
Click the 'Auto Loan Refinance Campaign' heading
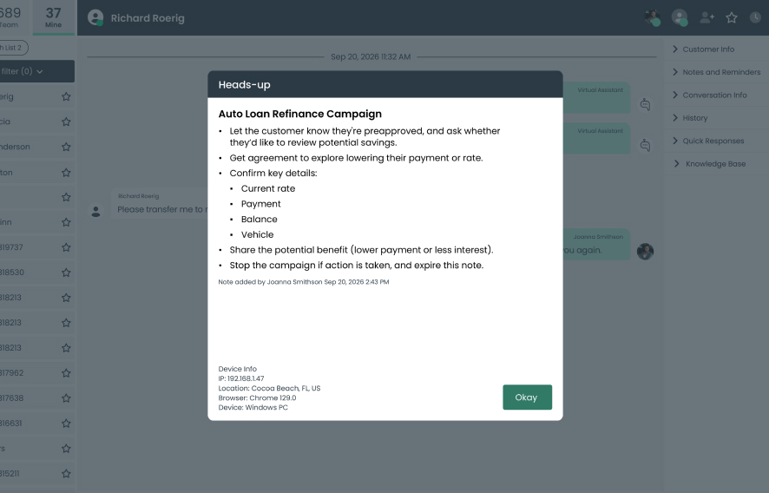299,114
